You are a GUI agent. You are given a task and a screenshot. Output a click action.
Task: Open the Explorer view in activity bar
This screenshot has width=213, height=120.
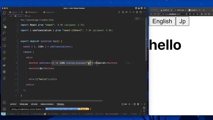[4, 13]
